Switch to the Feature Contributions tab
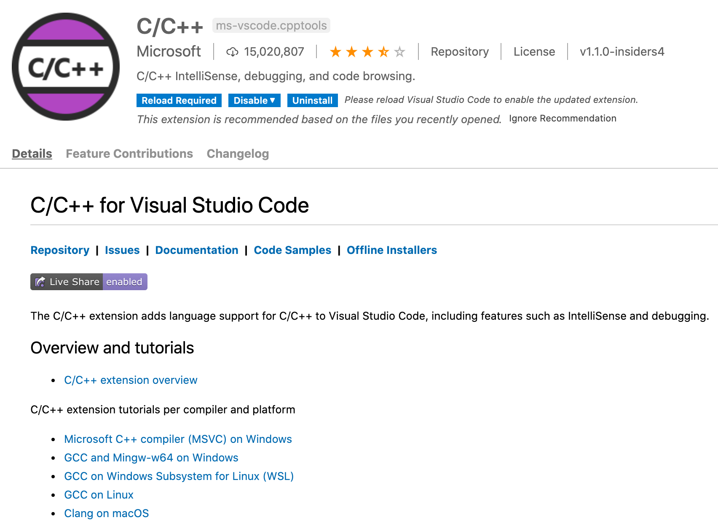The height and width of the screenshot is (523, 718). click(x=129, y=154)
